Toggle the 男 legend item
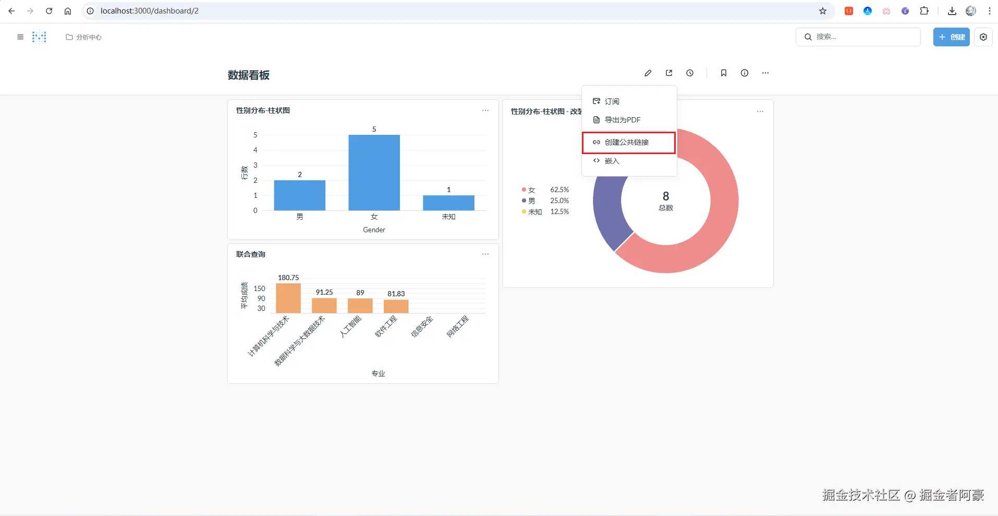 coord(545,200)
